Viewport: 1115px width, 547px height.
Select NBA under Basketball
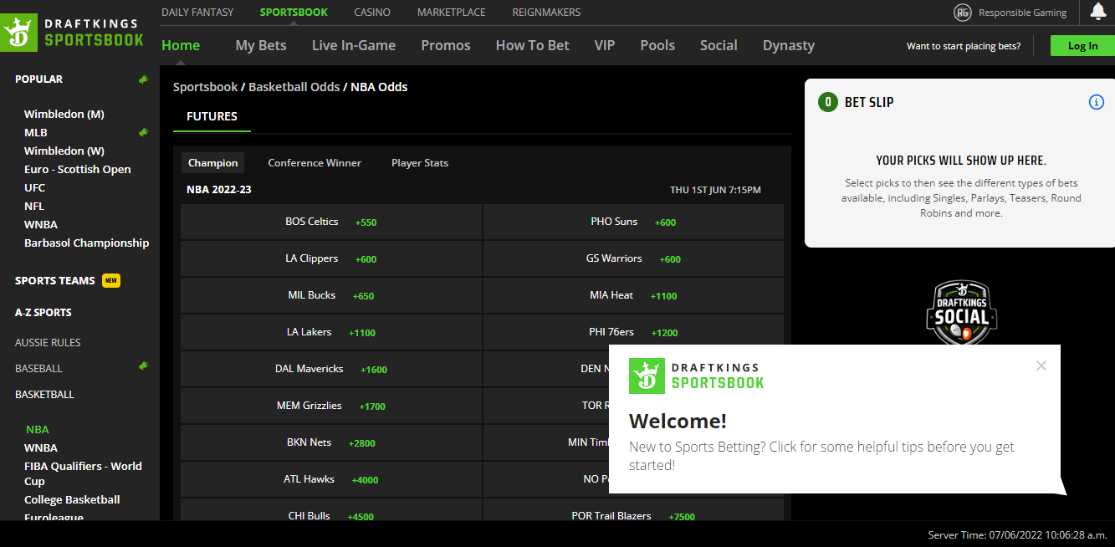pyautogui.click(x=38, y=429)
